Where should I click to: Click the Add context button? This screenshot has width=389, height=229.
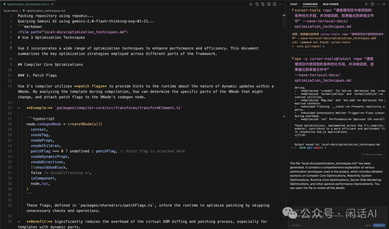302,210
